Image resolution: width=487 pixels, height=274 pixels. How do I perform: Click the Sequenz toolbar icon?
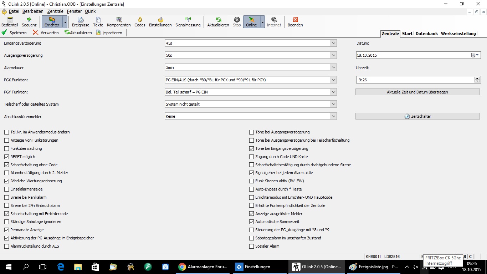click(x=29, y=22)
